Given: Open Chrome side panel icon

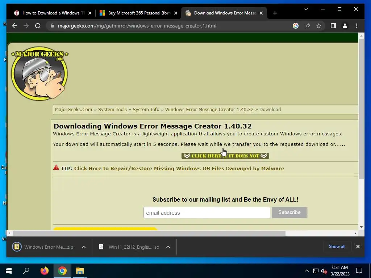Looking at the screenshot, I should (x=333, y=26).
